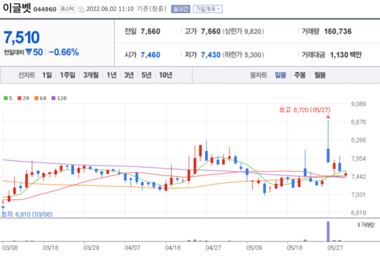Click the 9,089 price axis label

tap(358, 104)
